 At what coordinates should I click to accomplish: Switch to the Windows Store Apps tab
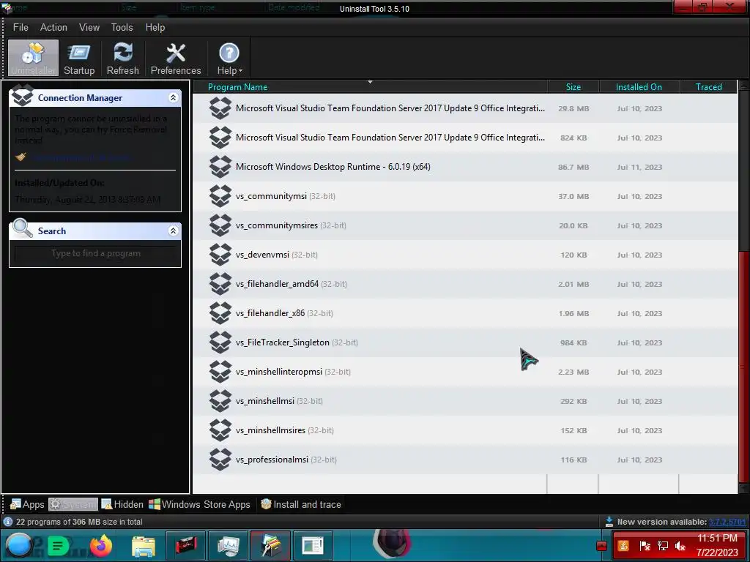pyautogui.click(x=199, y=504)
